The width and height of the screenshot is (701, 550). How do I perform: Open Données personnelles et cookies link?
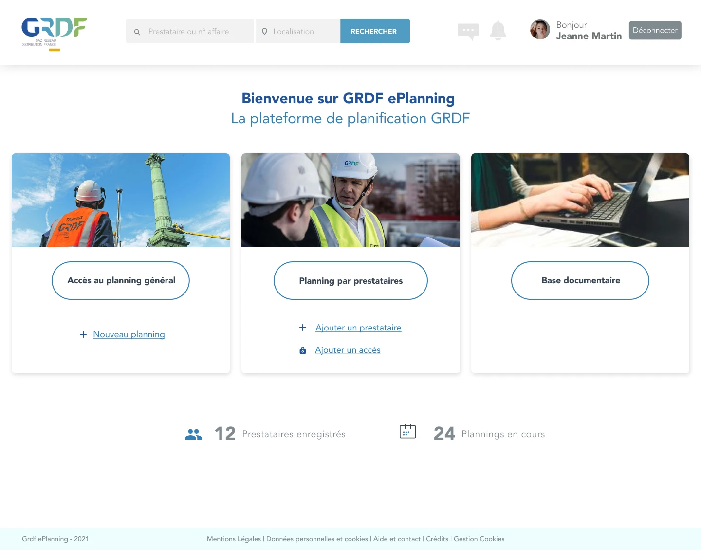click(x=317, y=539)
